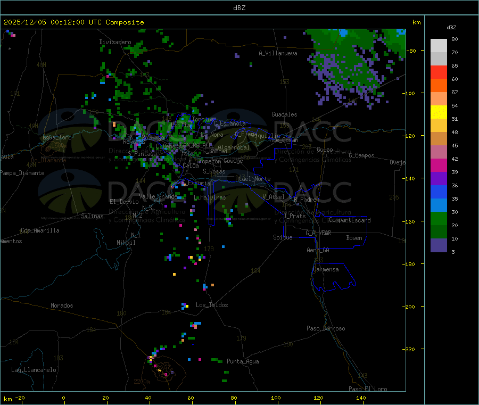Select the Paso_Barroso label
The image size is (479, 405).
[326, 328]
